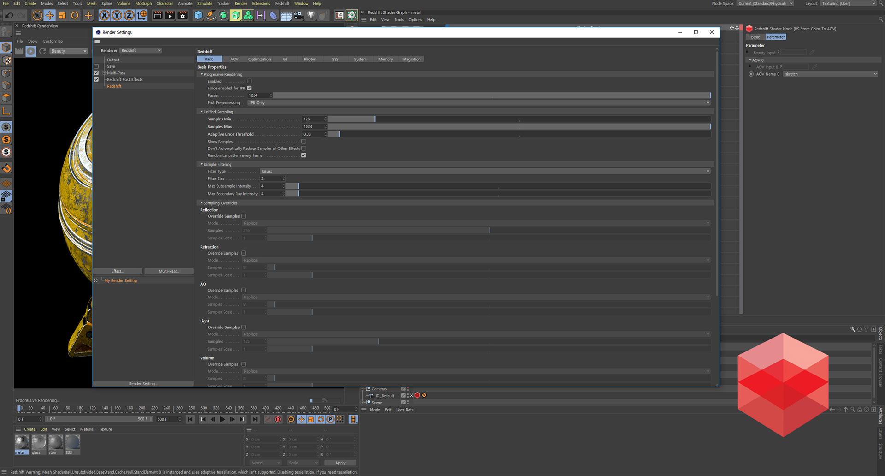Toggle Y axis lock
This screenshot has width=885, height=476.
[x=117, y=16]
